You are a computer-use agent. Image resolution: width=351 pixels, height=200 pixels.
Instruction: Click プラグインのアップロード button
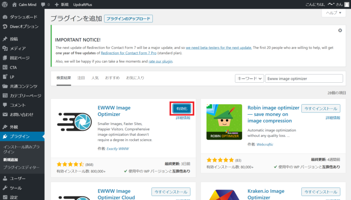coord(128,19)
